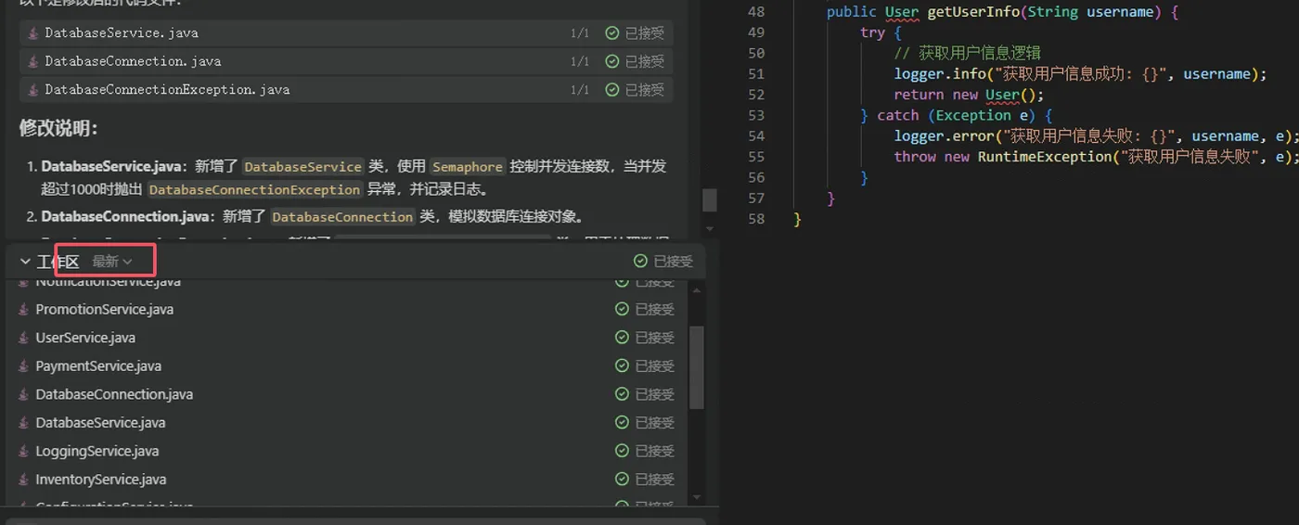Image resolution: width=1299 pixels, height=525 pixels.
Task: Click Java icon of DatabaseService.java in workspace list
Action: (23, 423)
